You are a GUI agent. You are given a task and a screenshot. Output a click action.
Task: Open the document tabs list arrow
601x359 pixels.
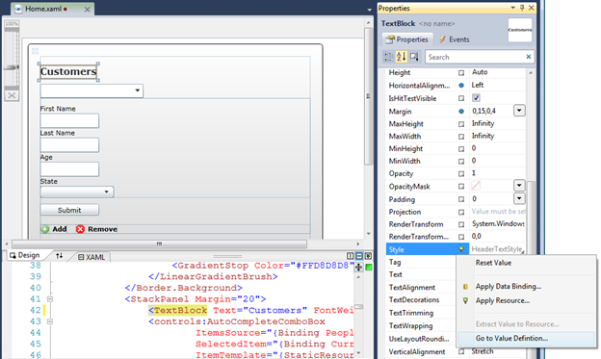click(x=369, y=10)
